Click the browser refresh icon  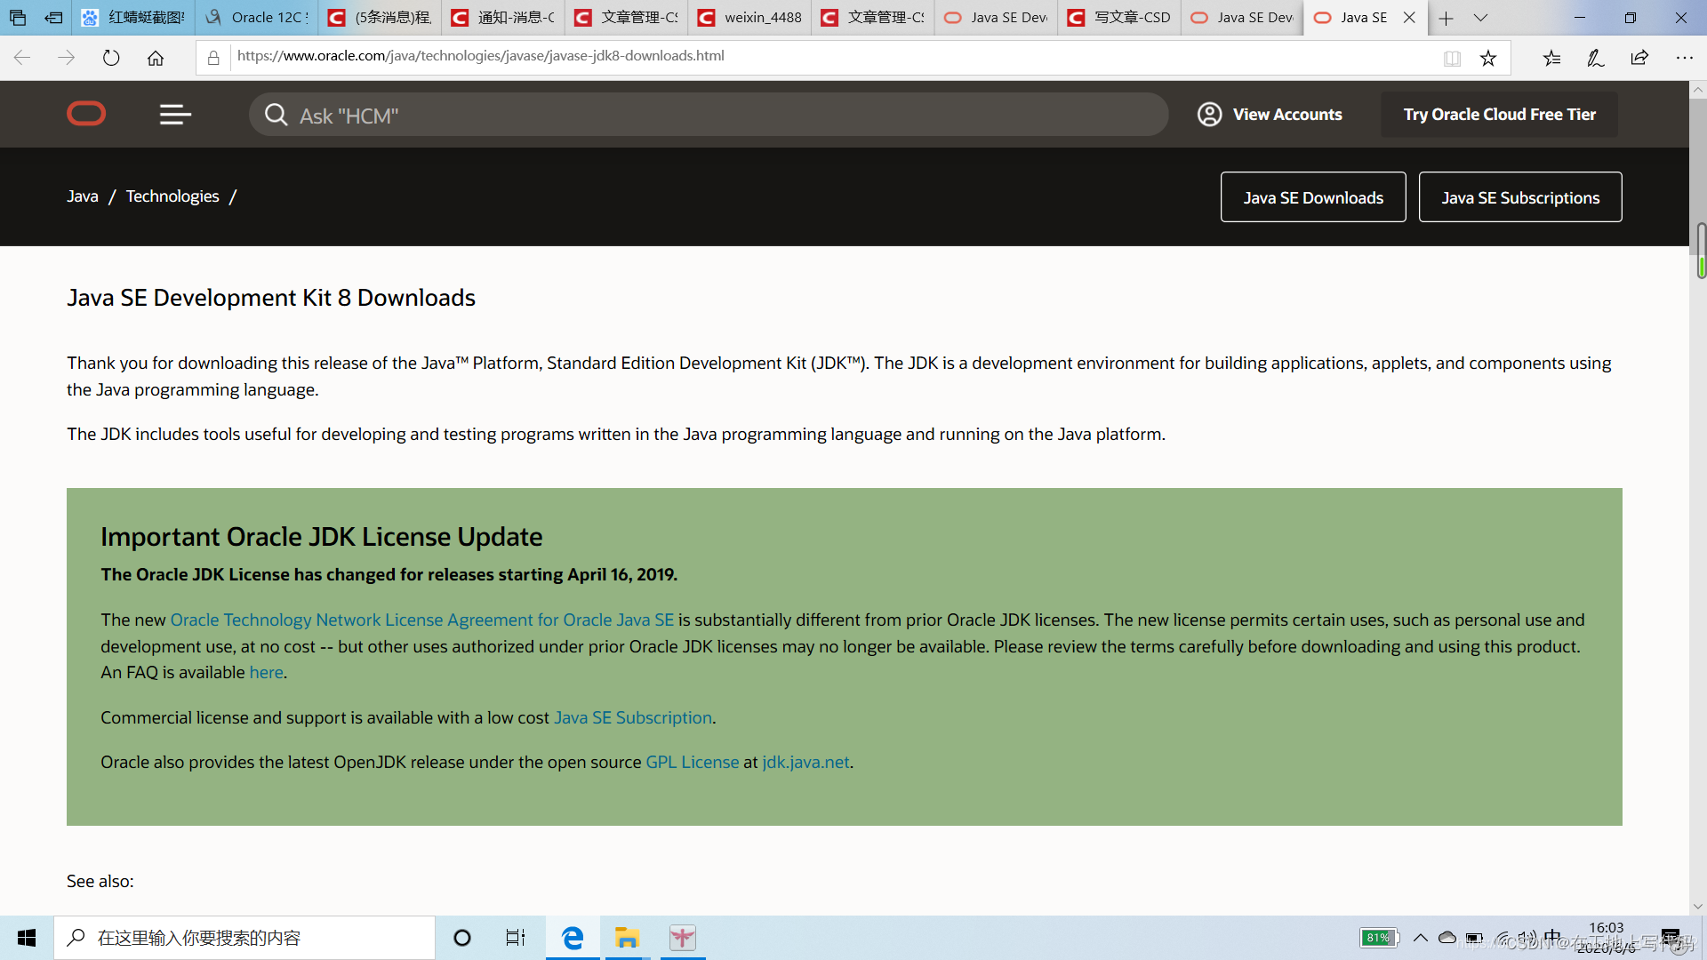pos(111,59)
